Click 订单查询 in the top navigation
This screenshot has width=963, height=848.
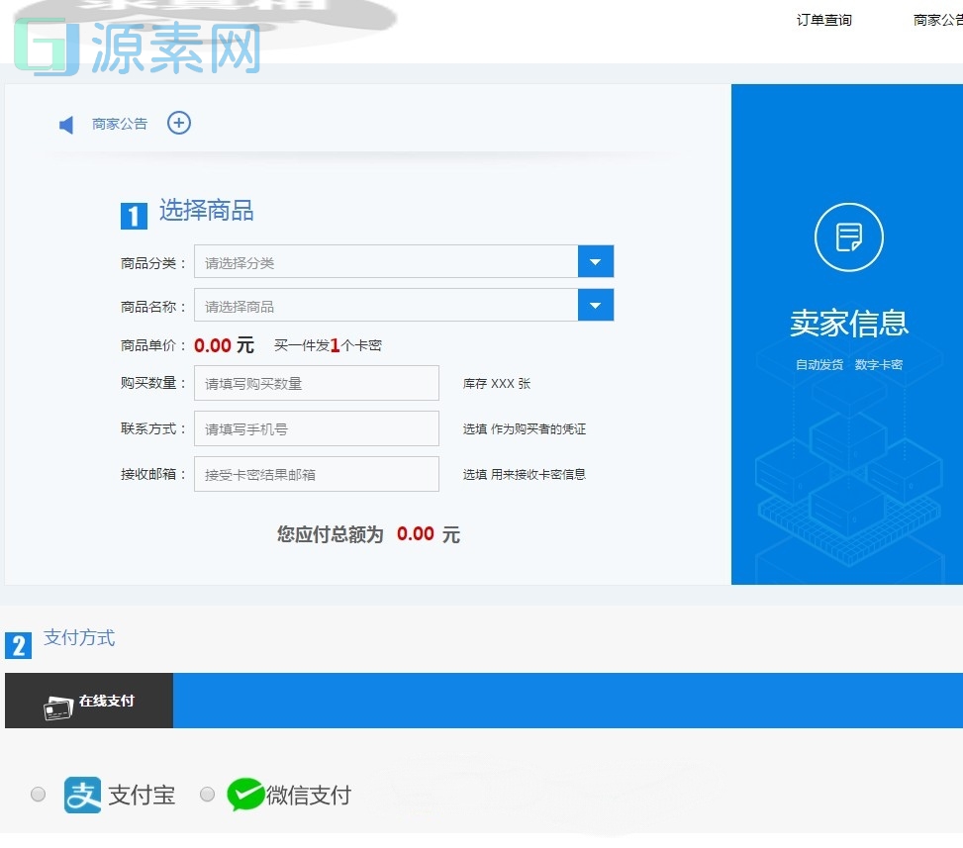pos(823,20)
